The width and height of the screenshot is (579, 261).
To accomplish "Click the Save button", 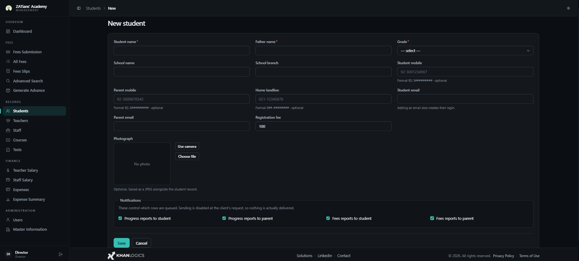I will (x=121, y=243).
